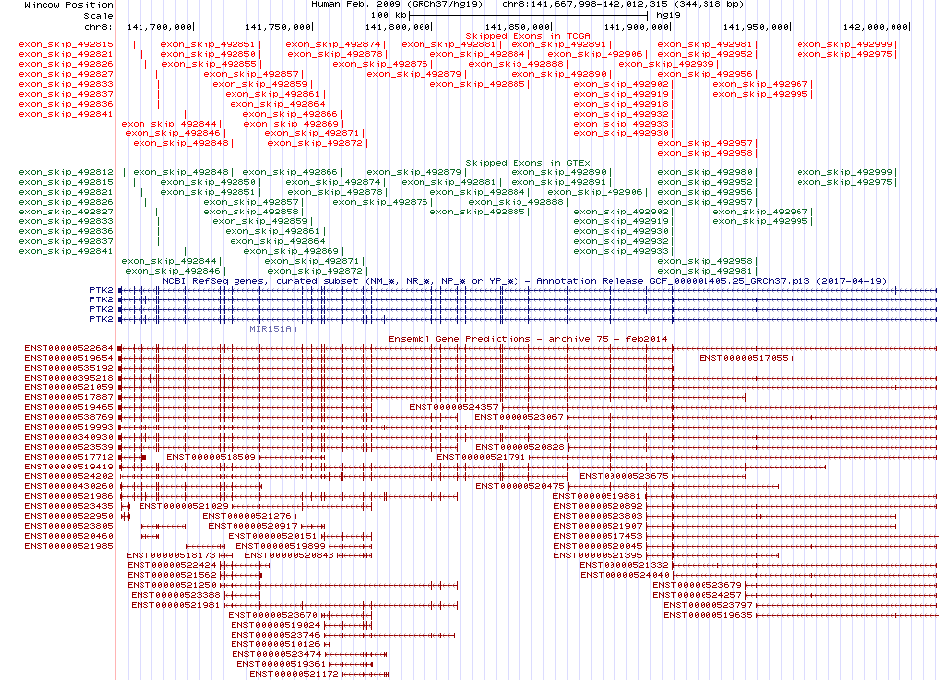
Task: Open Ensembl Gene Predictions archive 75 title
Action: [527, 339]
